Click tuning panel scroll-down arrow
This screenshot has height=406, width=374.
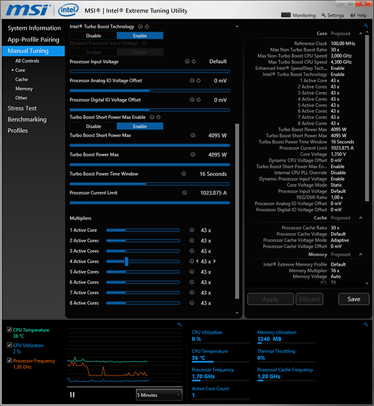click(237, 313)
